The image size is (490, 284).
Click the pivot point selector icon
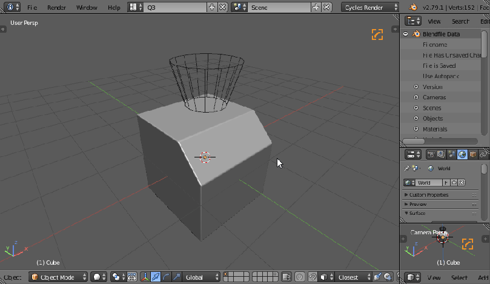tap(116, 277)
